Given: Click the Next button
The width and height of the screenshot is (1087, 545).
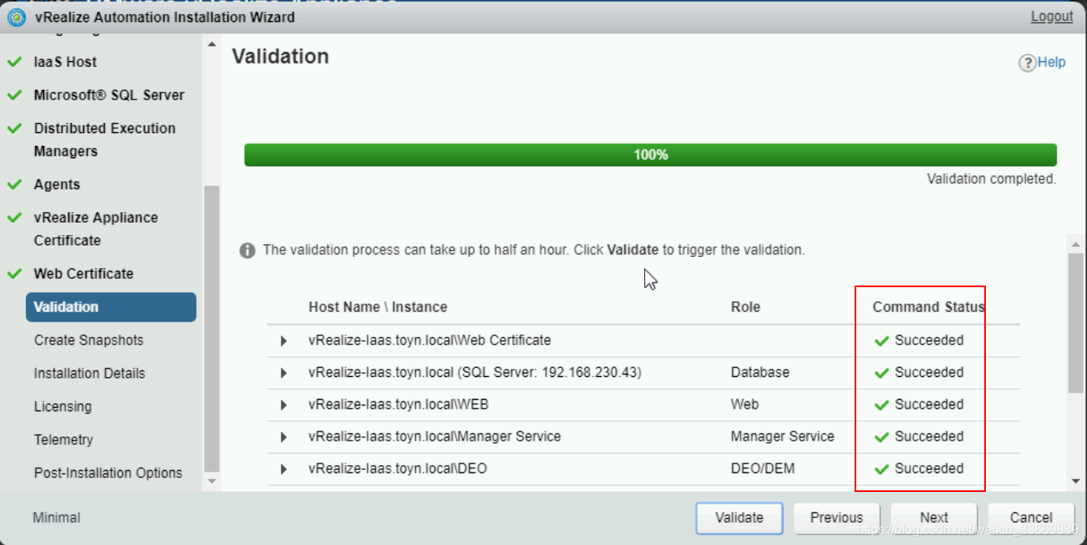Looking at the screenshot, I should coord(934,517).
